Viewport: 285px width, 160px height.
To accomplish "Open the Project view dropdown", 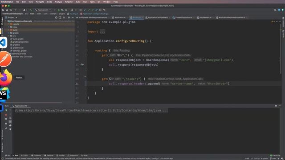I will click(11, 17).
